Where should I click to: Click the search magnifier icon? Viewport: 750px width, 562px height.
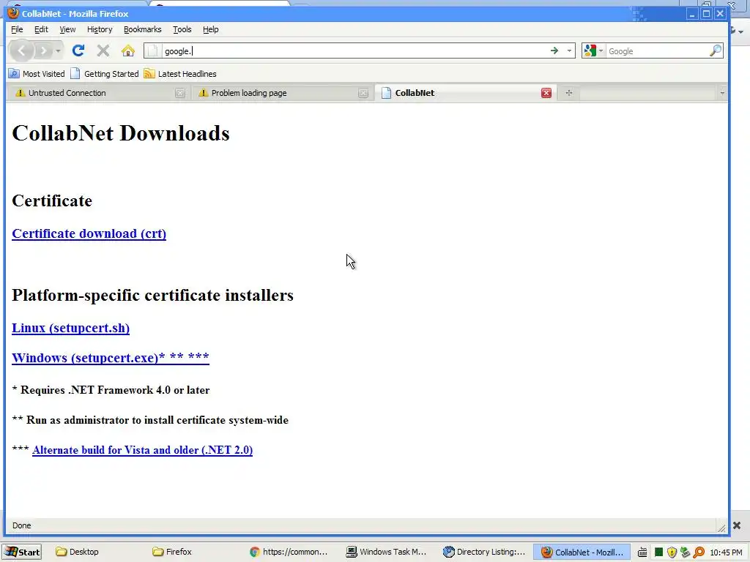(715, 50)
